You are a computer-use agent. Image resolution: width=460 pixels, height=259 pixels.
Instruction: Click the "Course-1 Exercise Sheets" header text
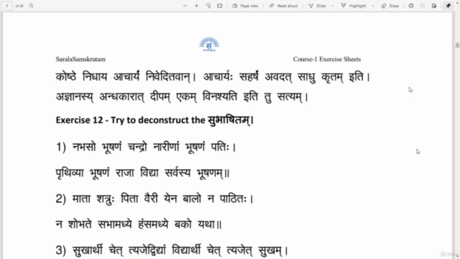point(327,59)
